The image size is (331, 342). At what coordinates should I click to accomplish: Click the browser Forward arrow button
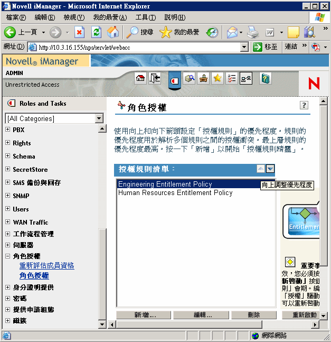[x=55, y=32]
